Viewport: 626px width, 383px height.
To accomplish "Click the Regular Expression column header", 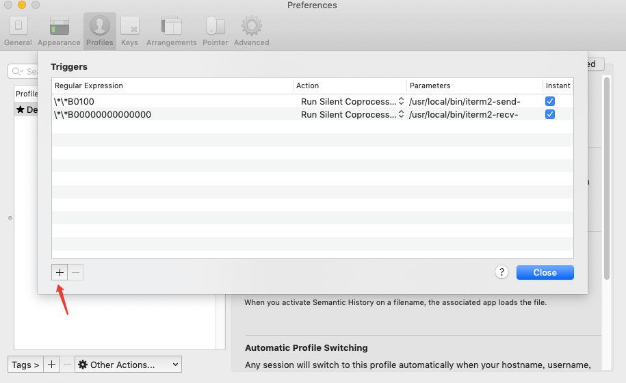I will [172, 85].
